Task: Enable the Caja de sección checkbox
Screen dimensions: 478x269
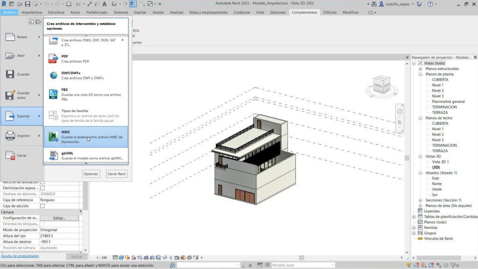Action: [x=42, y=206]
